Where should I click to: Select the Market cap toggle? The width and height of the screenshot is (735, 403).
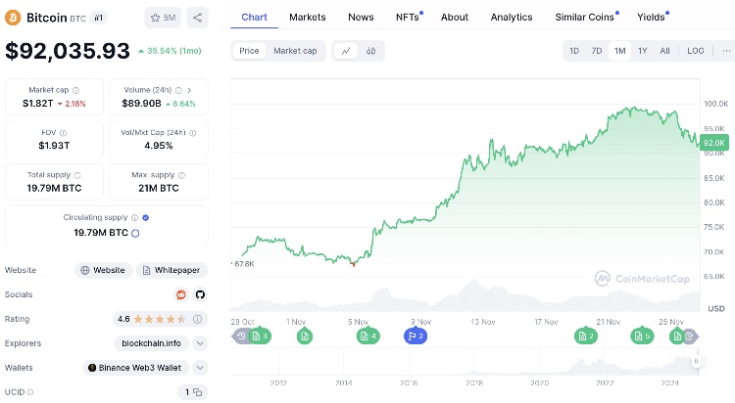point(295,51)
